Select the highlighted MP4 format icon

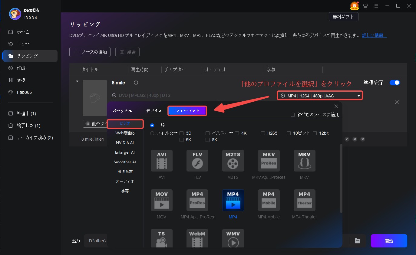[233, 200]
